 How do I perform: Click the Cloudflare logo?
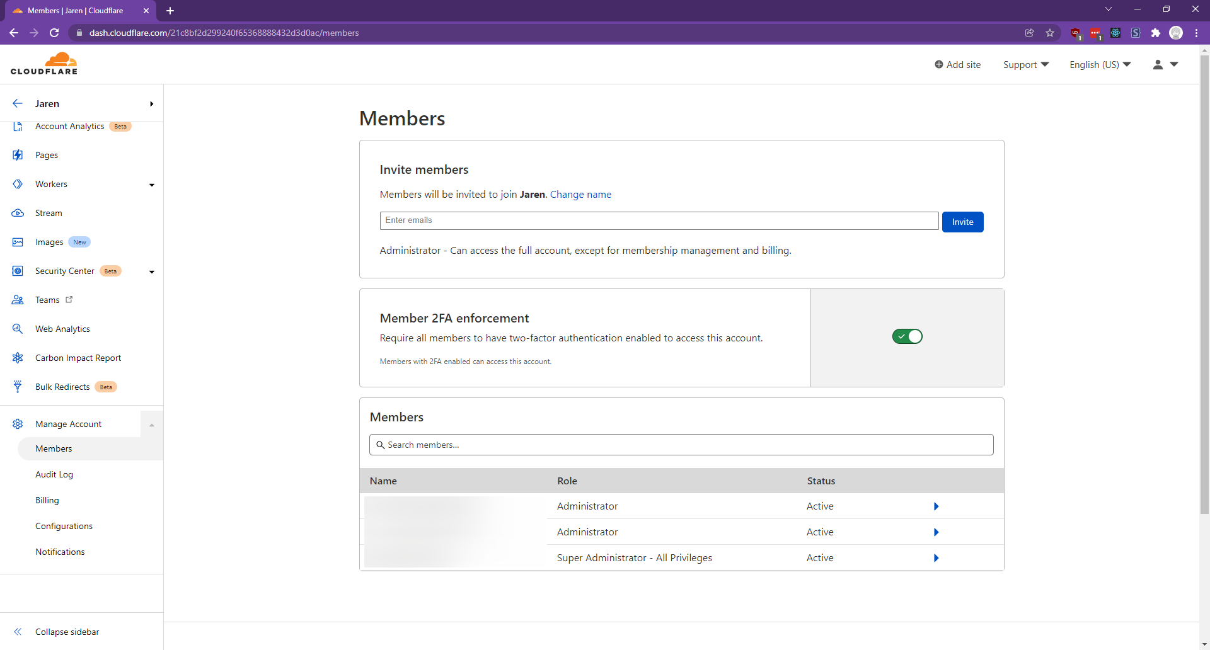point(44,63)
